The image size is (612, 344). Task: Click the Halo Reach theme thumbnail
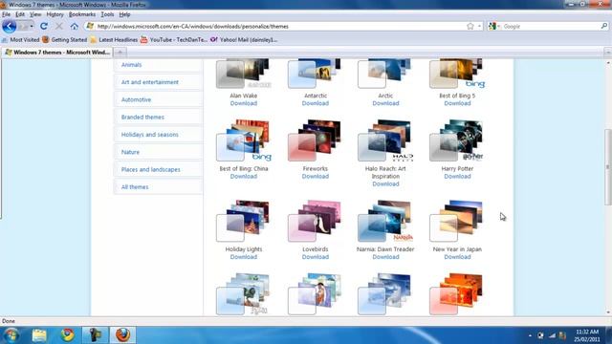click(385, 140)
